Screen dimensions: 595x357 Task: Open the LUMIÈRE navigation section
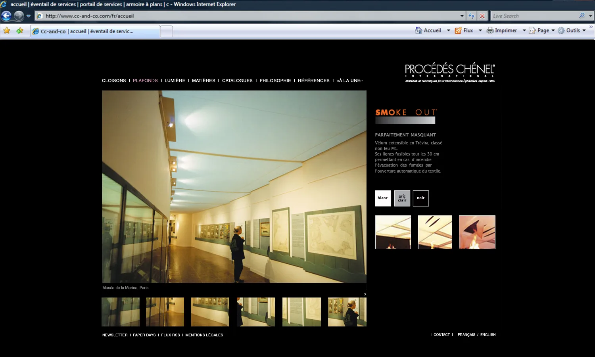tap(175, 81)
